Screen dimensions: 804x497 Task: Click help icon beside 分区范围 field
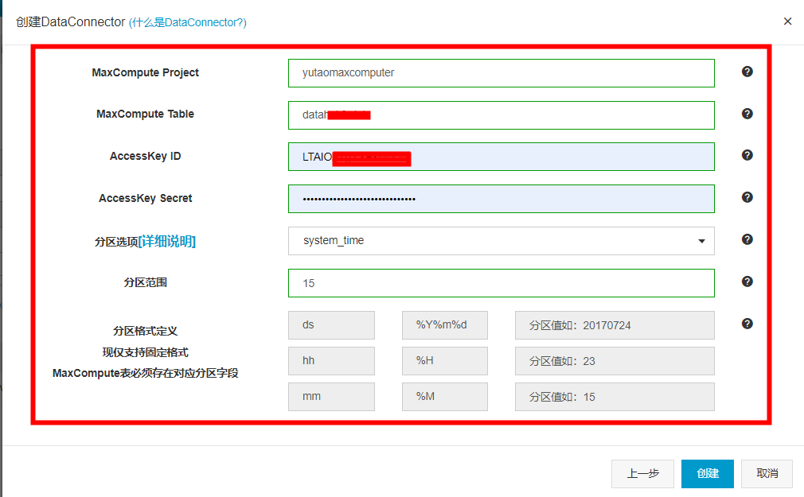tap(747, 282)
